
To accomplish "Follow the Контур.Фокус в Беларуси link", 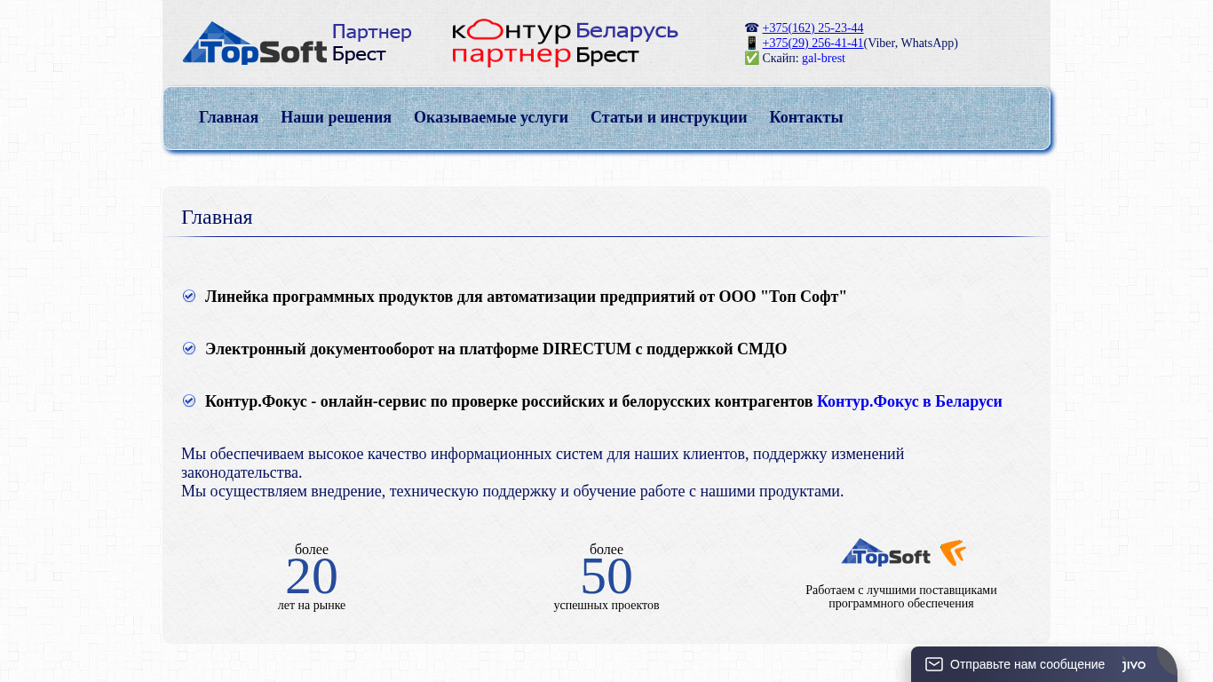I will pos(909,401).
